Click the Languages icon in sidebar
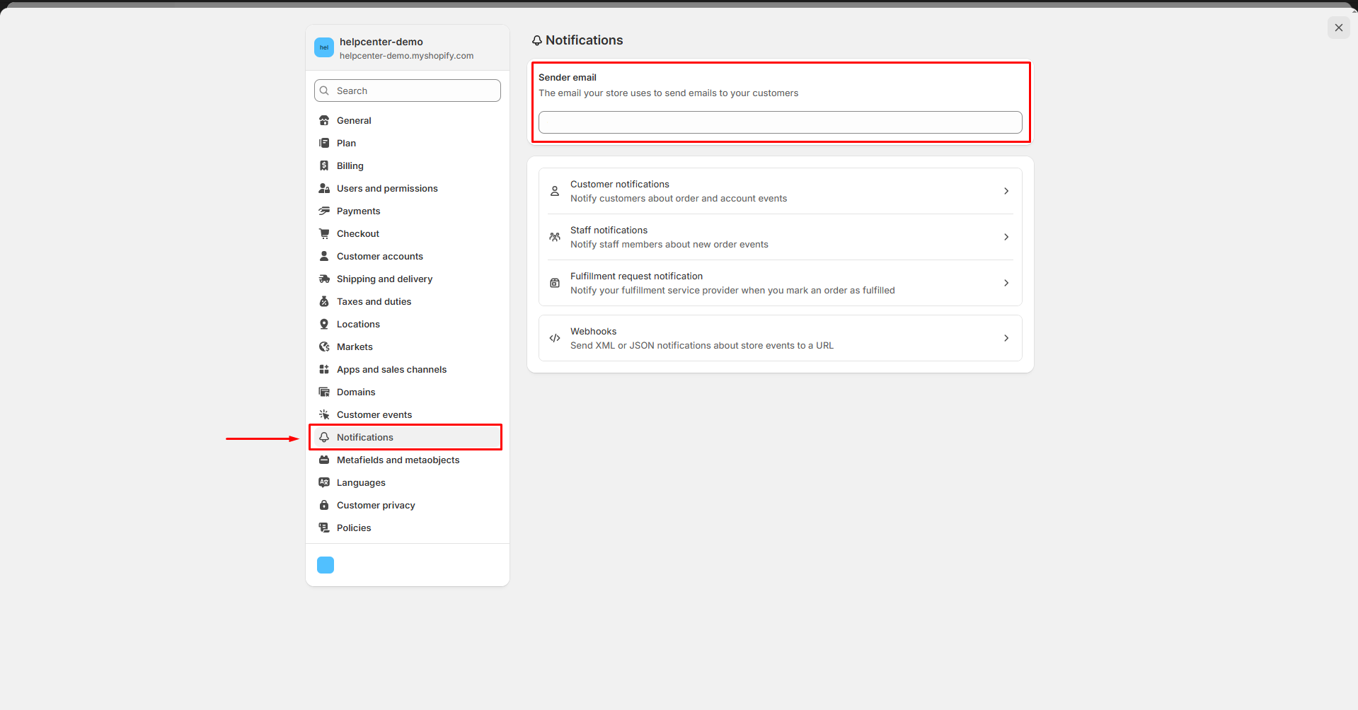The image size is (1358, 710). click(324, 482)
